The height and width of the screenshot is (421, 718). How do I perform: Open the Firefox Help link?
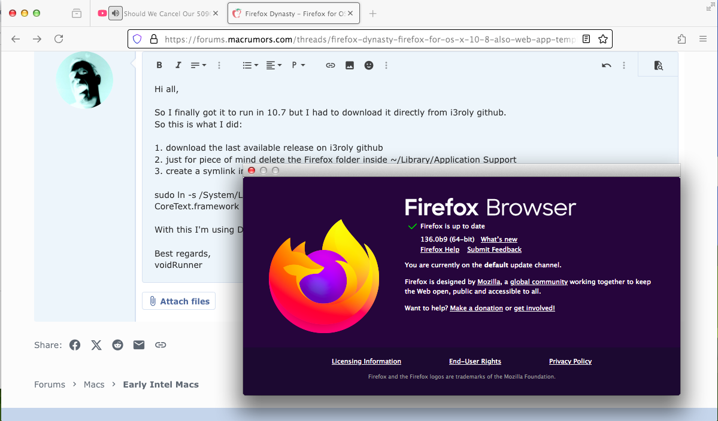point(440,249)
